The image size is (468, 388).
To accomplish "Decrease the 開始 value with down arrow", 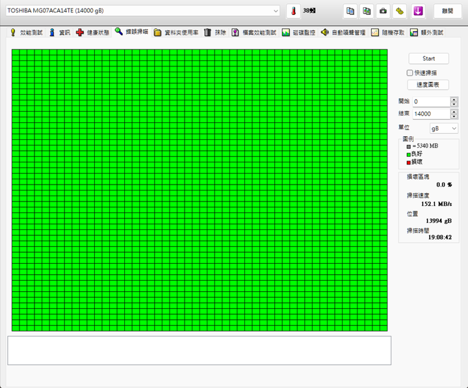I will (454, 104).
